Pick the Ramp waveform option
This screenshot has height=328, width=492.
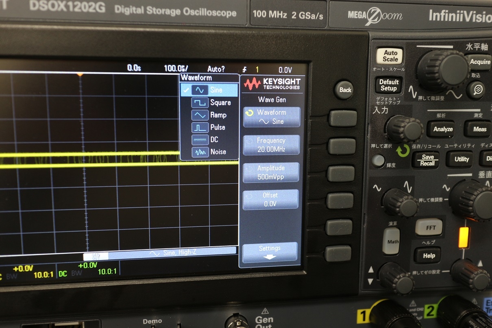[x=209, y=115]
